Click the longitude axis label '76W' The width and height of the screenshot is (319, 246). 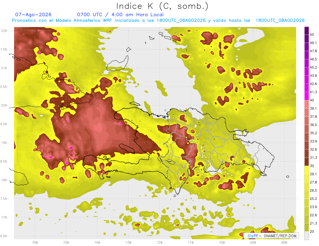click(35, 243)
